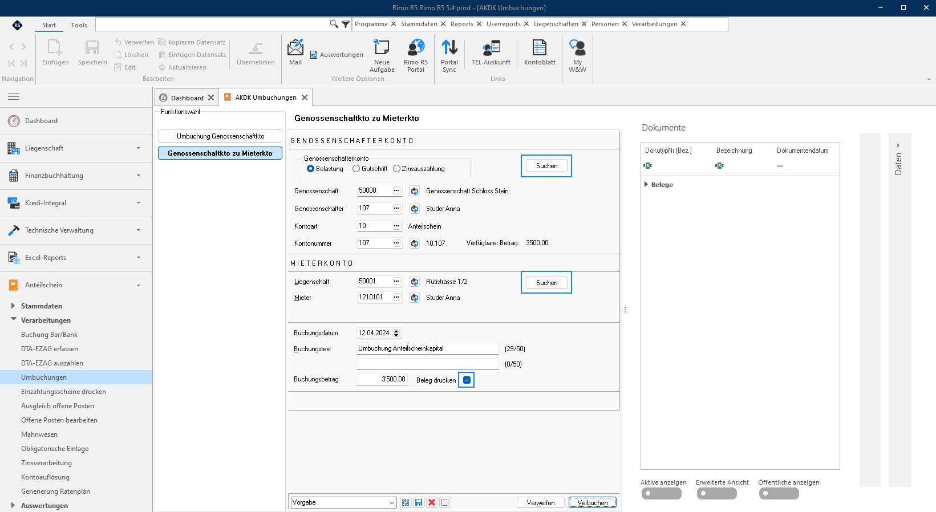Select Umbuchung Genossenschaftkto function
The image size is (936, 512).
220,136
